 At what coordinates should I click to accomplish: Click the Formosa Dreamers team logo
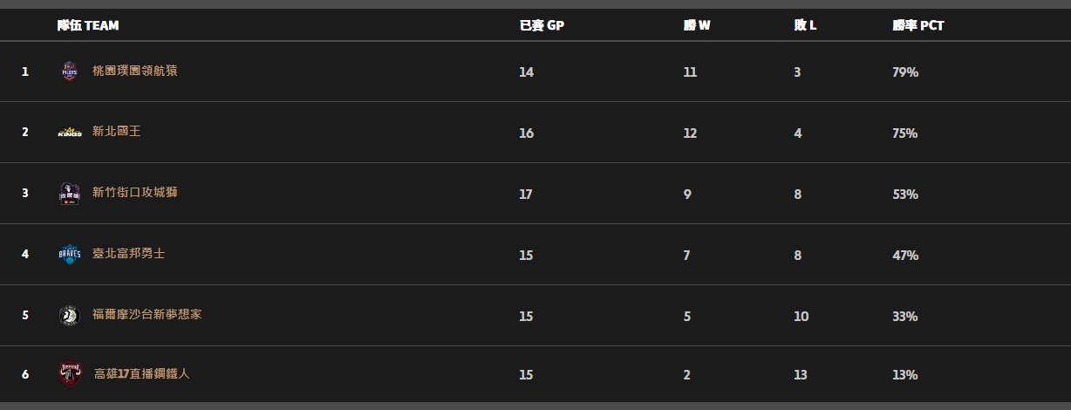[70, 316]
